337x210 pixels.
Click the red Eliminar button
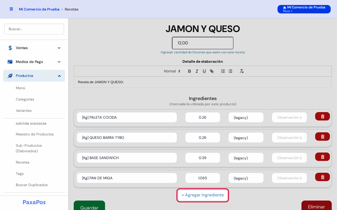(x=316, y=205)
